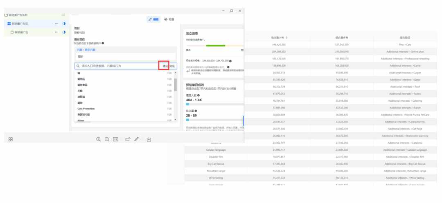Toggle the half-circle status on the ad set row
Viewport: 442px width, 203px height.
pyautogui.click(x=64, y=24)
